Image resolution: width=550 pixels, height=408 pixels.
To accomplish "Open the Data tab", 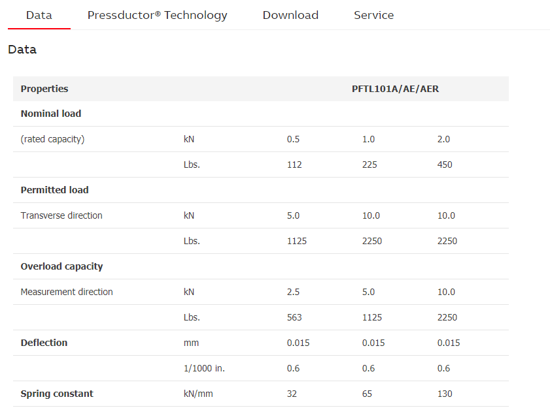I will pos(39,15).
